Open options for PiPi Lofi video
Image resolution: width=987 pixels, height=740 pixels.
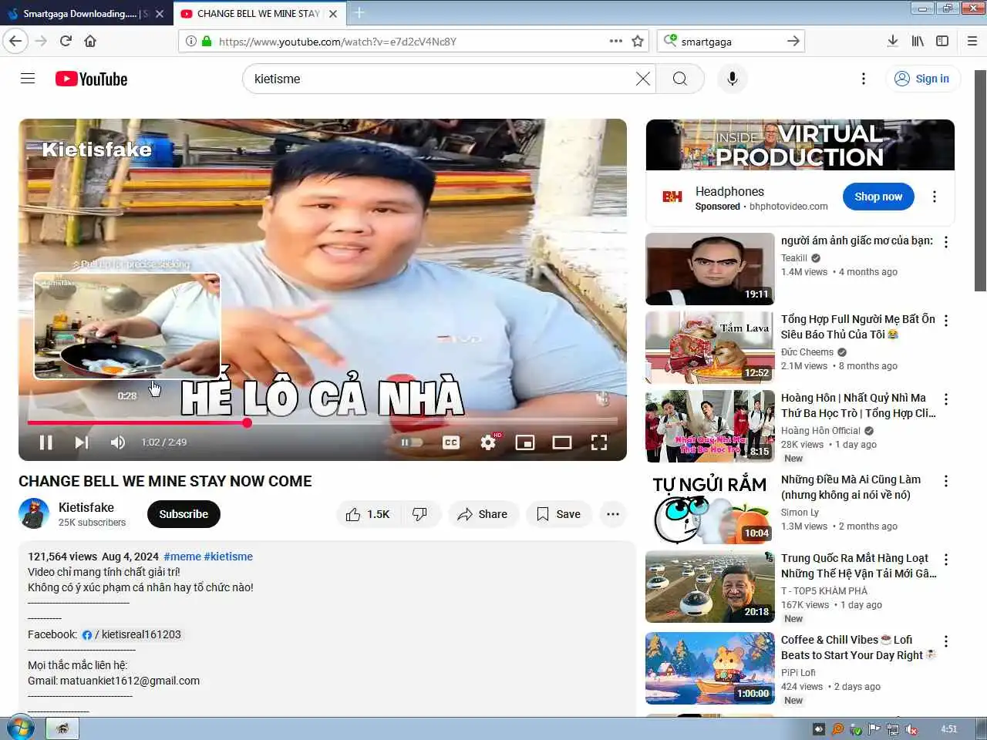tap(946, 641)
